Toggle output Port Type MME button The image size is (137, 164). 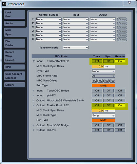(x=103, y=120)
